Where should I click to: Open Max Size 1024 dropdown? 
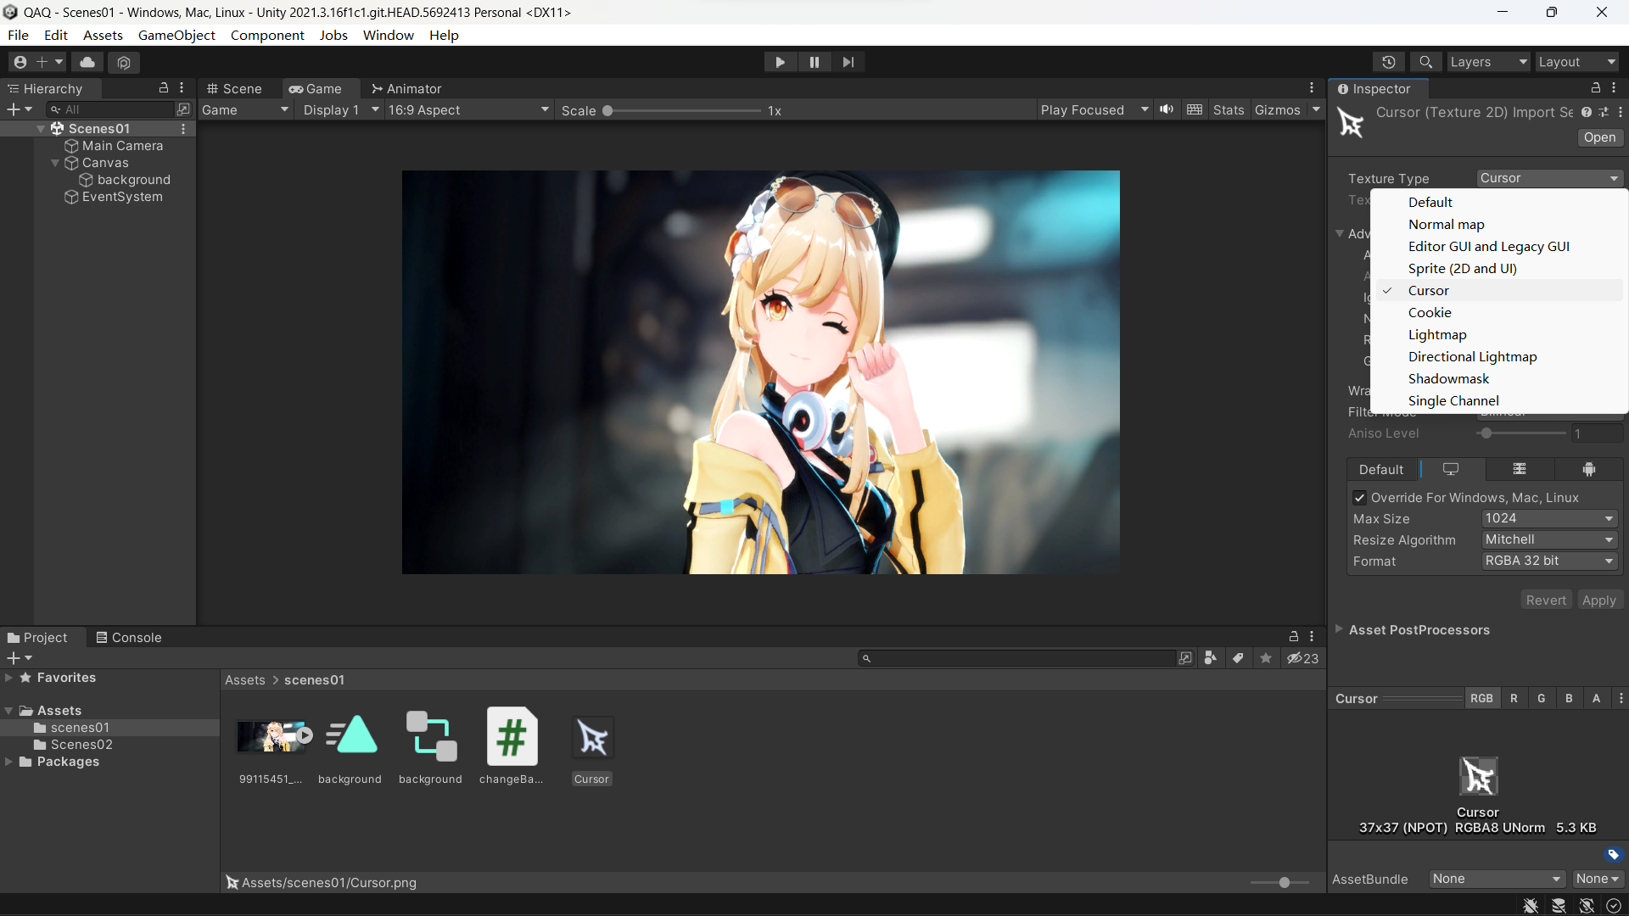(1549, 518)
